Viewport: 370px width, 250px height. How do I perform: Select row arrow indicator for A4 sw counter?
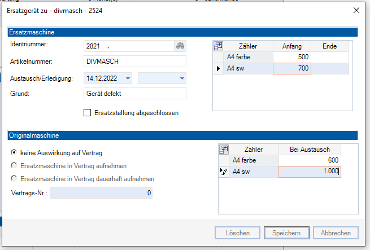218,68
